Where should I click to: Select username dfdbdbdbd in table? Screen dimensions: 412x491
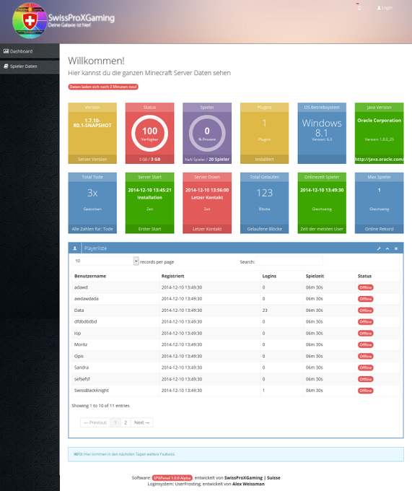coord(85,321)
